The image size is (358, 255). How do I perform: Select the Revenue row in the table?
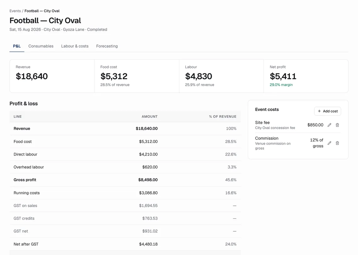tap(125, 128)
